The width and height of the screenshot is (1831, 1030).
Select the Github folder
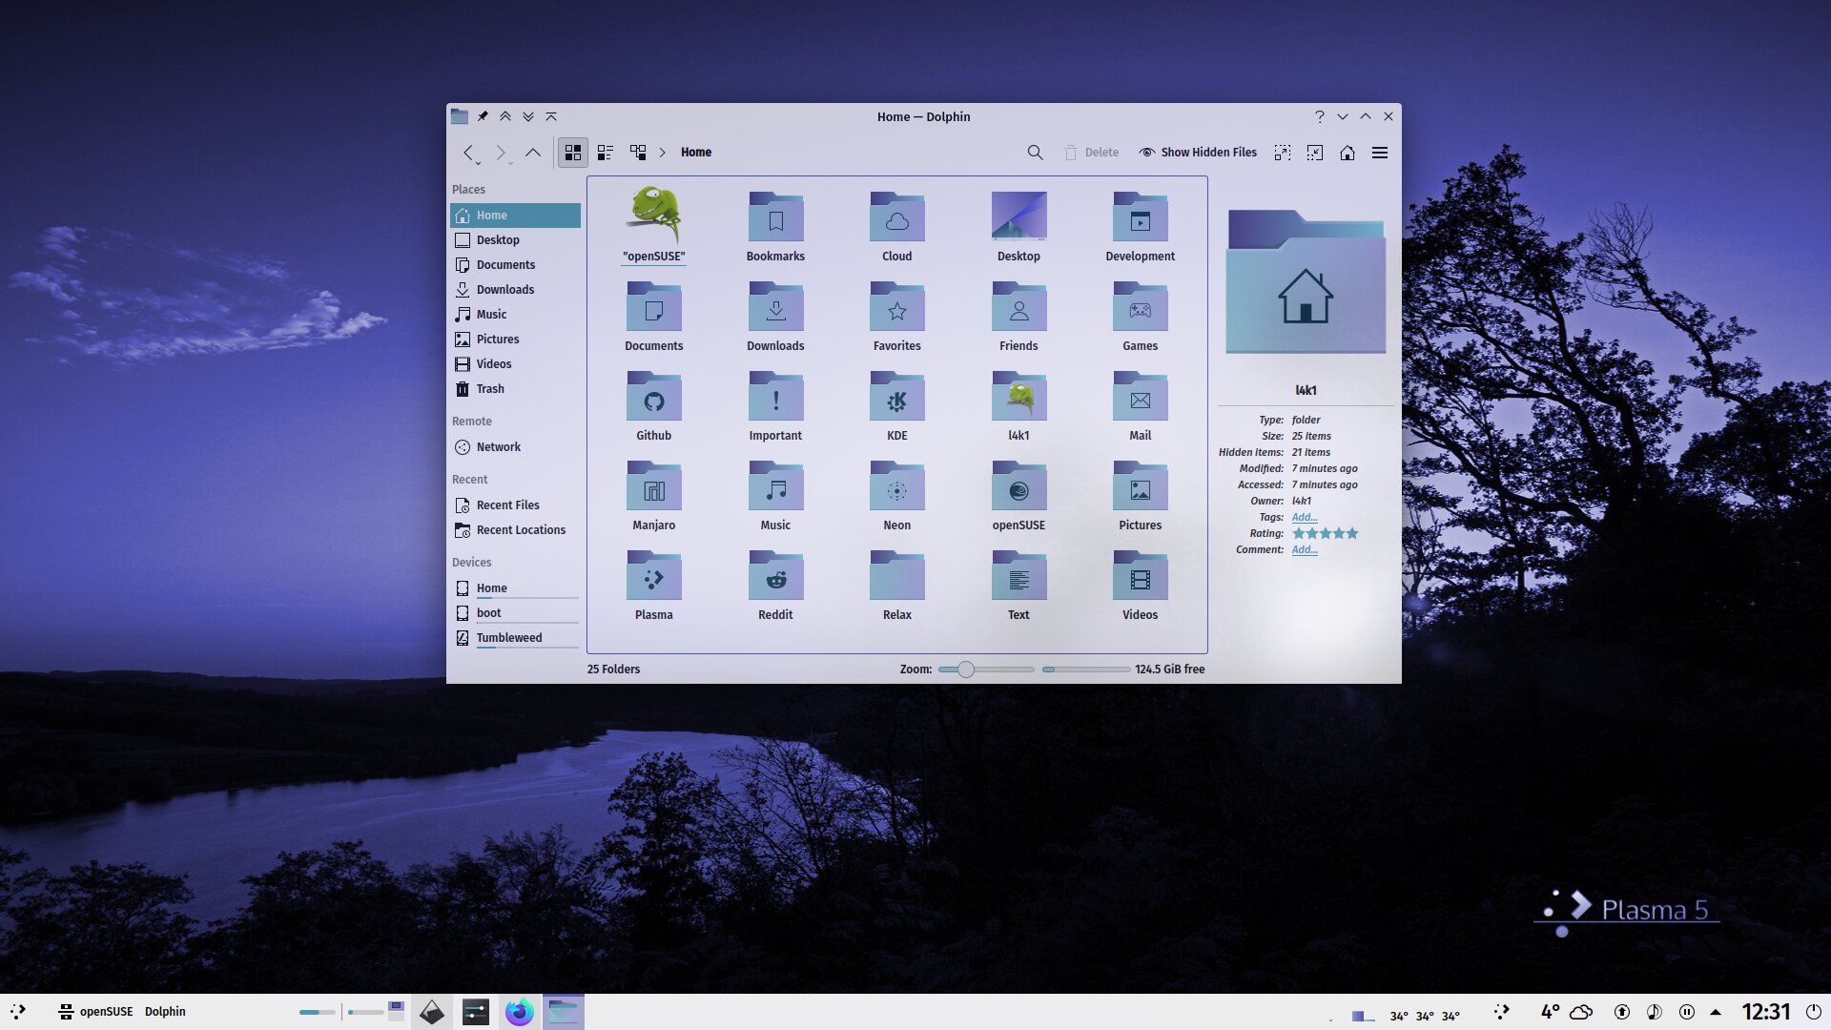(654, 406)
